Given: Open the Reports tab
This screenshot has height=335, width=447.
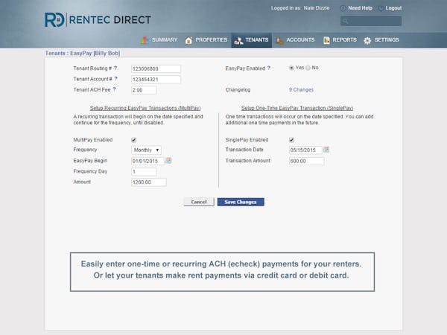Looking at the screenshot, I should (x=340, y=40).
